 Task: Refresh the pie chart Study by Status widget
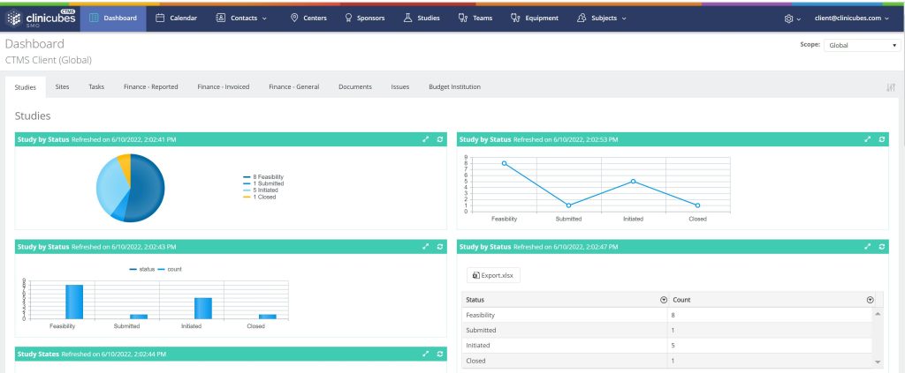[440, 139]
